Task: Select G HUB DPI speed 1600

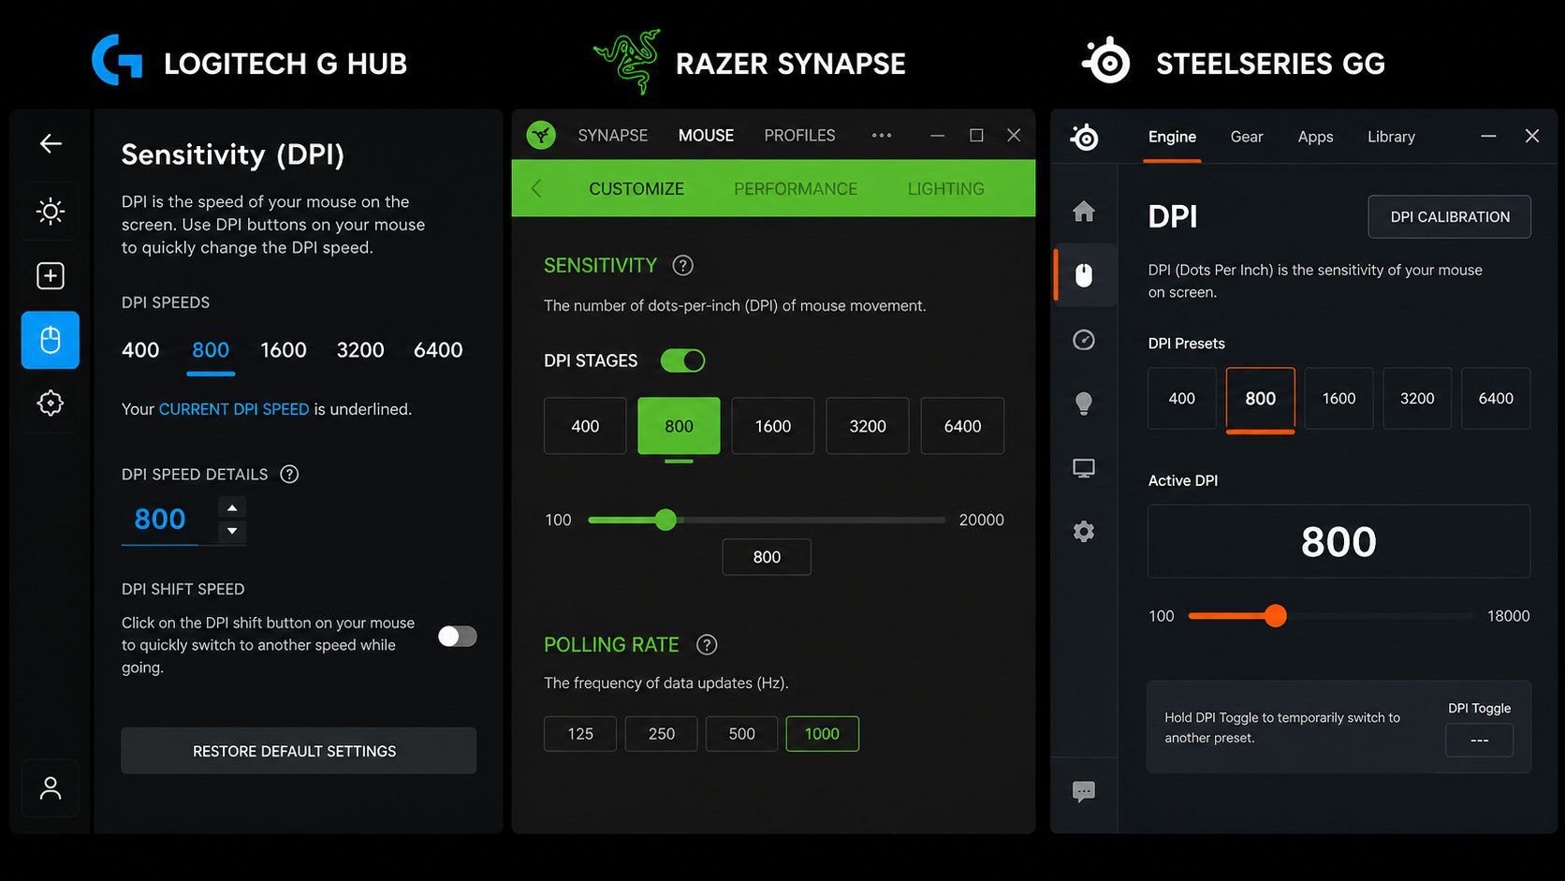Action: [284, 350]
